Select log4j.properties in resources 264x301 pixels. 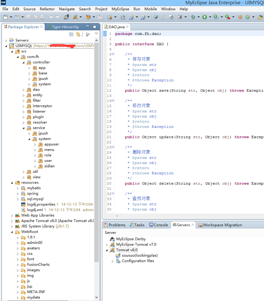click(x=41, y=204)
